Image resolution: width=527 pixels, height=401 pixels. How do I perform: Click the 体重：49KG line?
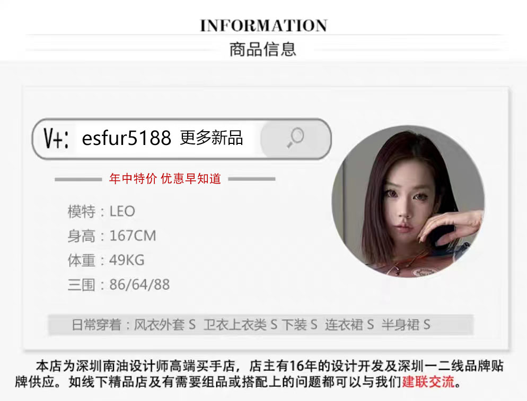pos(106,260)
